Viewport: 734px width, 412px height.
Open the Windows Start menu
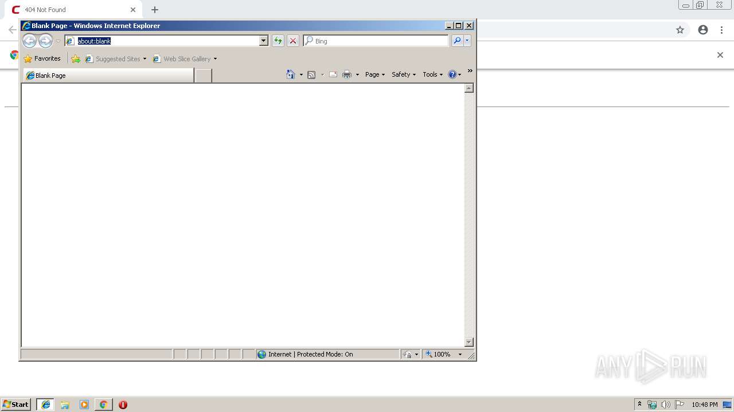pyautogui.click(x=15, y=404)
